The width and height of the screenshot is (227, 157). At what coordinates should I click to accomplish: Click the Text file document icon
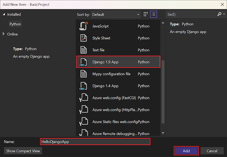coord(83,50)
